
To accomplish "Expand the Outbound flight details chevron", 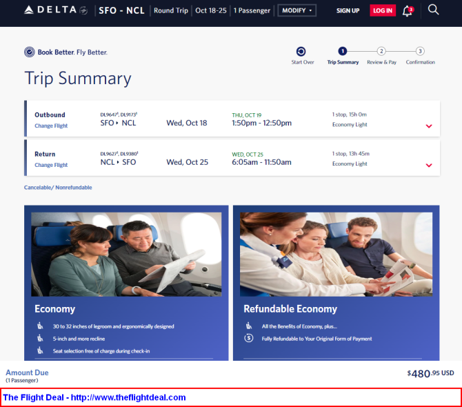I will (x=429, y=126).
